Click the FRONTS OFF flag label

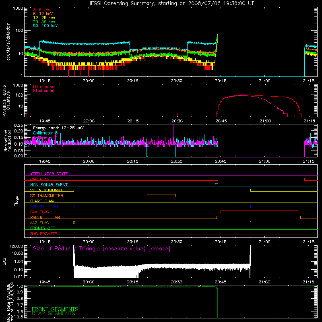(x=43, y=228)
